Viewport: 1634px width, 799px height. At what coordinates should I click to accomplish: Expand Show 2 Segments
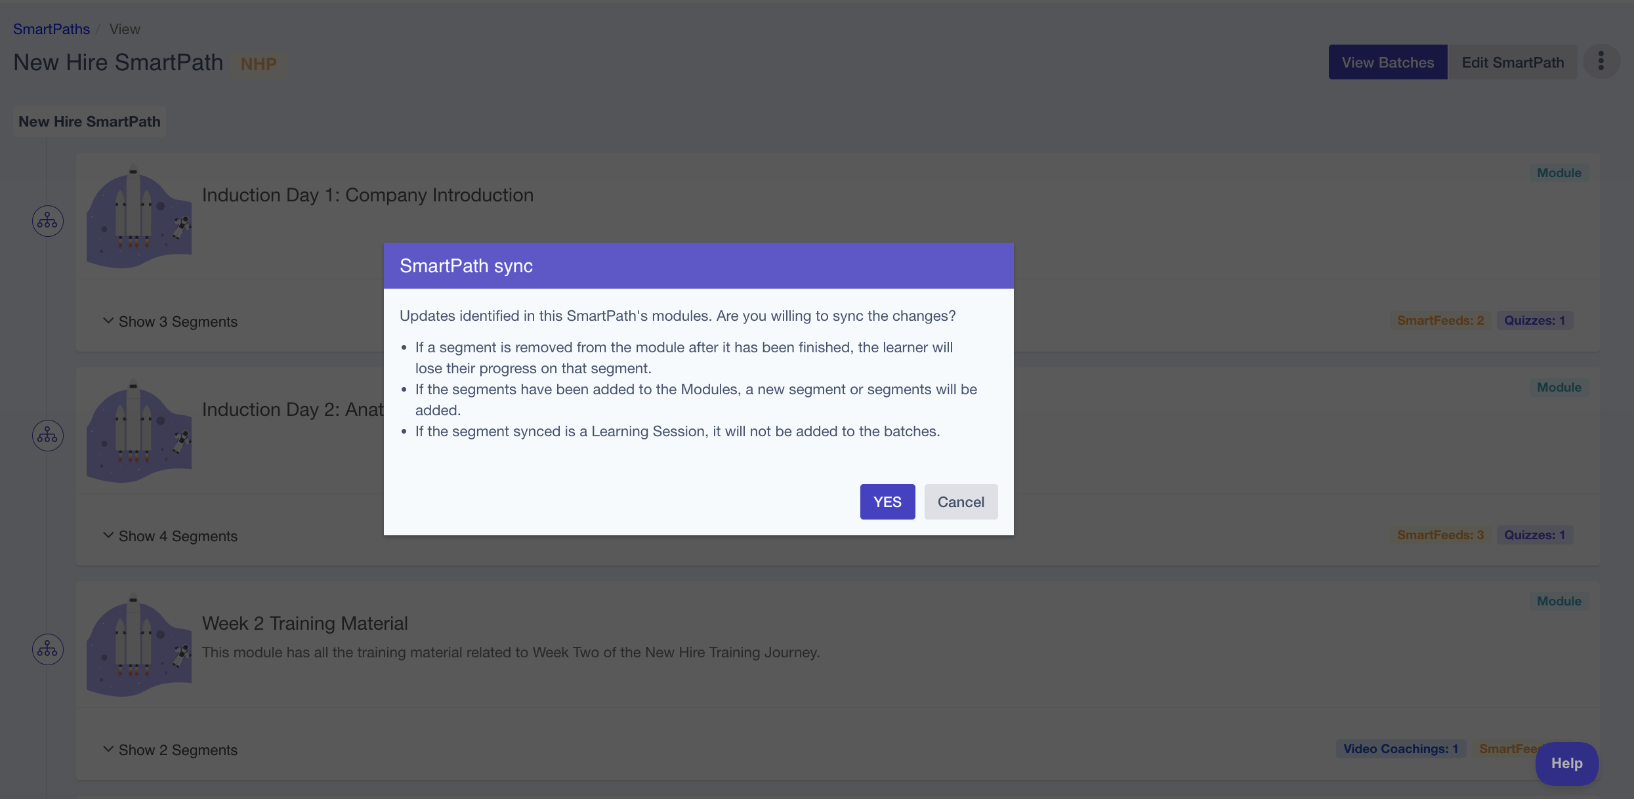tap(171, 750)
